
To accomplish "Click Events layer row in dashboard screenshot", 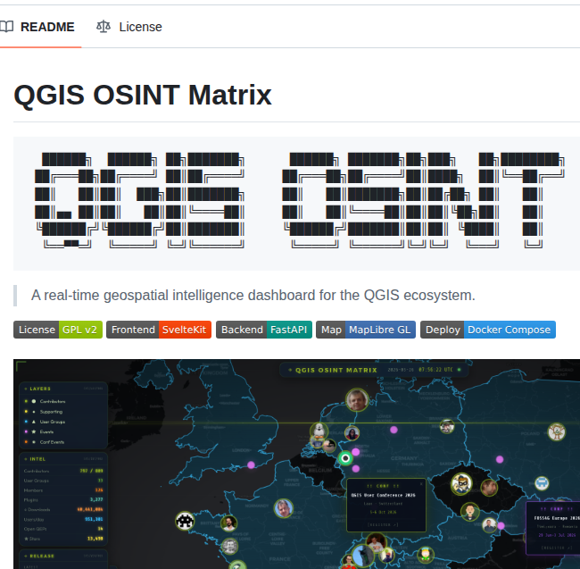I will 63,431.
